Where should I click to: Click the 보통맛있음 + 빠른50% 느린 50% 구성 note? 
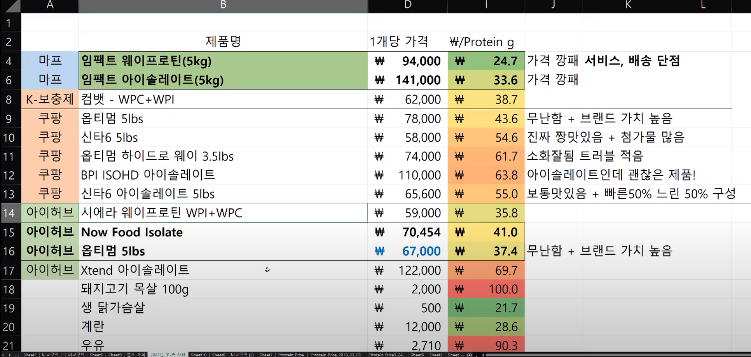coord(631,193)
